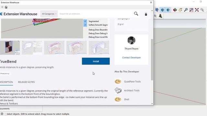Select the fourth TrueBend screenshot thumbnail

77,48
